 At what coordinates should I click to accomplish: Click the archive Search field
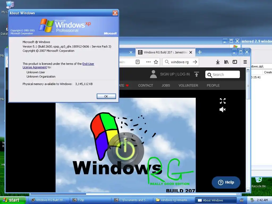pos(223,74)
